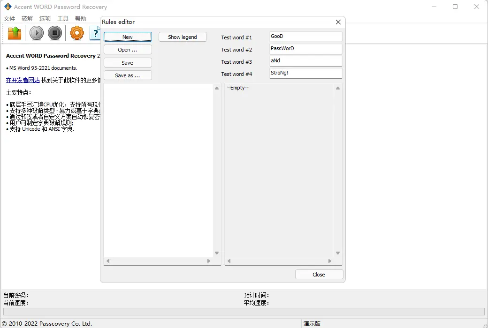Open the 破解 menu
The width and height of the screenshot is (488, 328).
click(27, 19)
